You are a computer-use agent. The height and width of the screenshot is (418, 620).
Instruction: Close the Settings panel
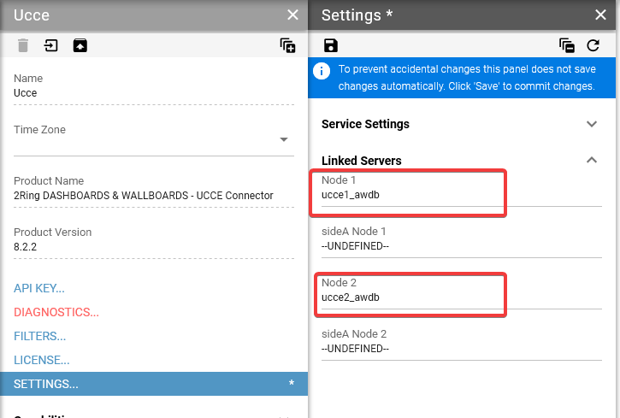[x=599, y=15]
